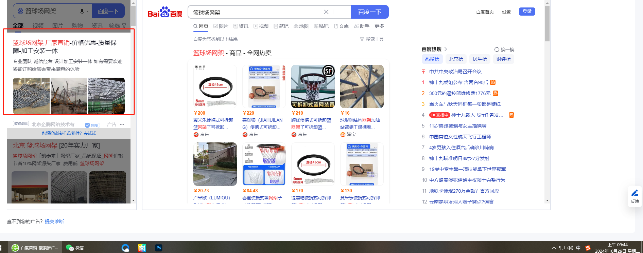Screen dimensions: 643x253
Task: Click the 换一换 refresh icon
Action: (497, 50)
